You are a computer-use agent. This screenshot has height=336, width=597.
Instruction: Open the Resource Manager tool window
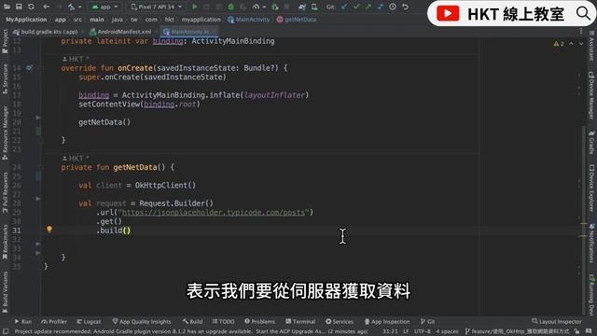tap(5, 133)
